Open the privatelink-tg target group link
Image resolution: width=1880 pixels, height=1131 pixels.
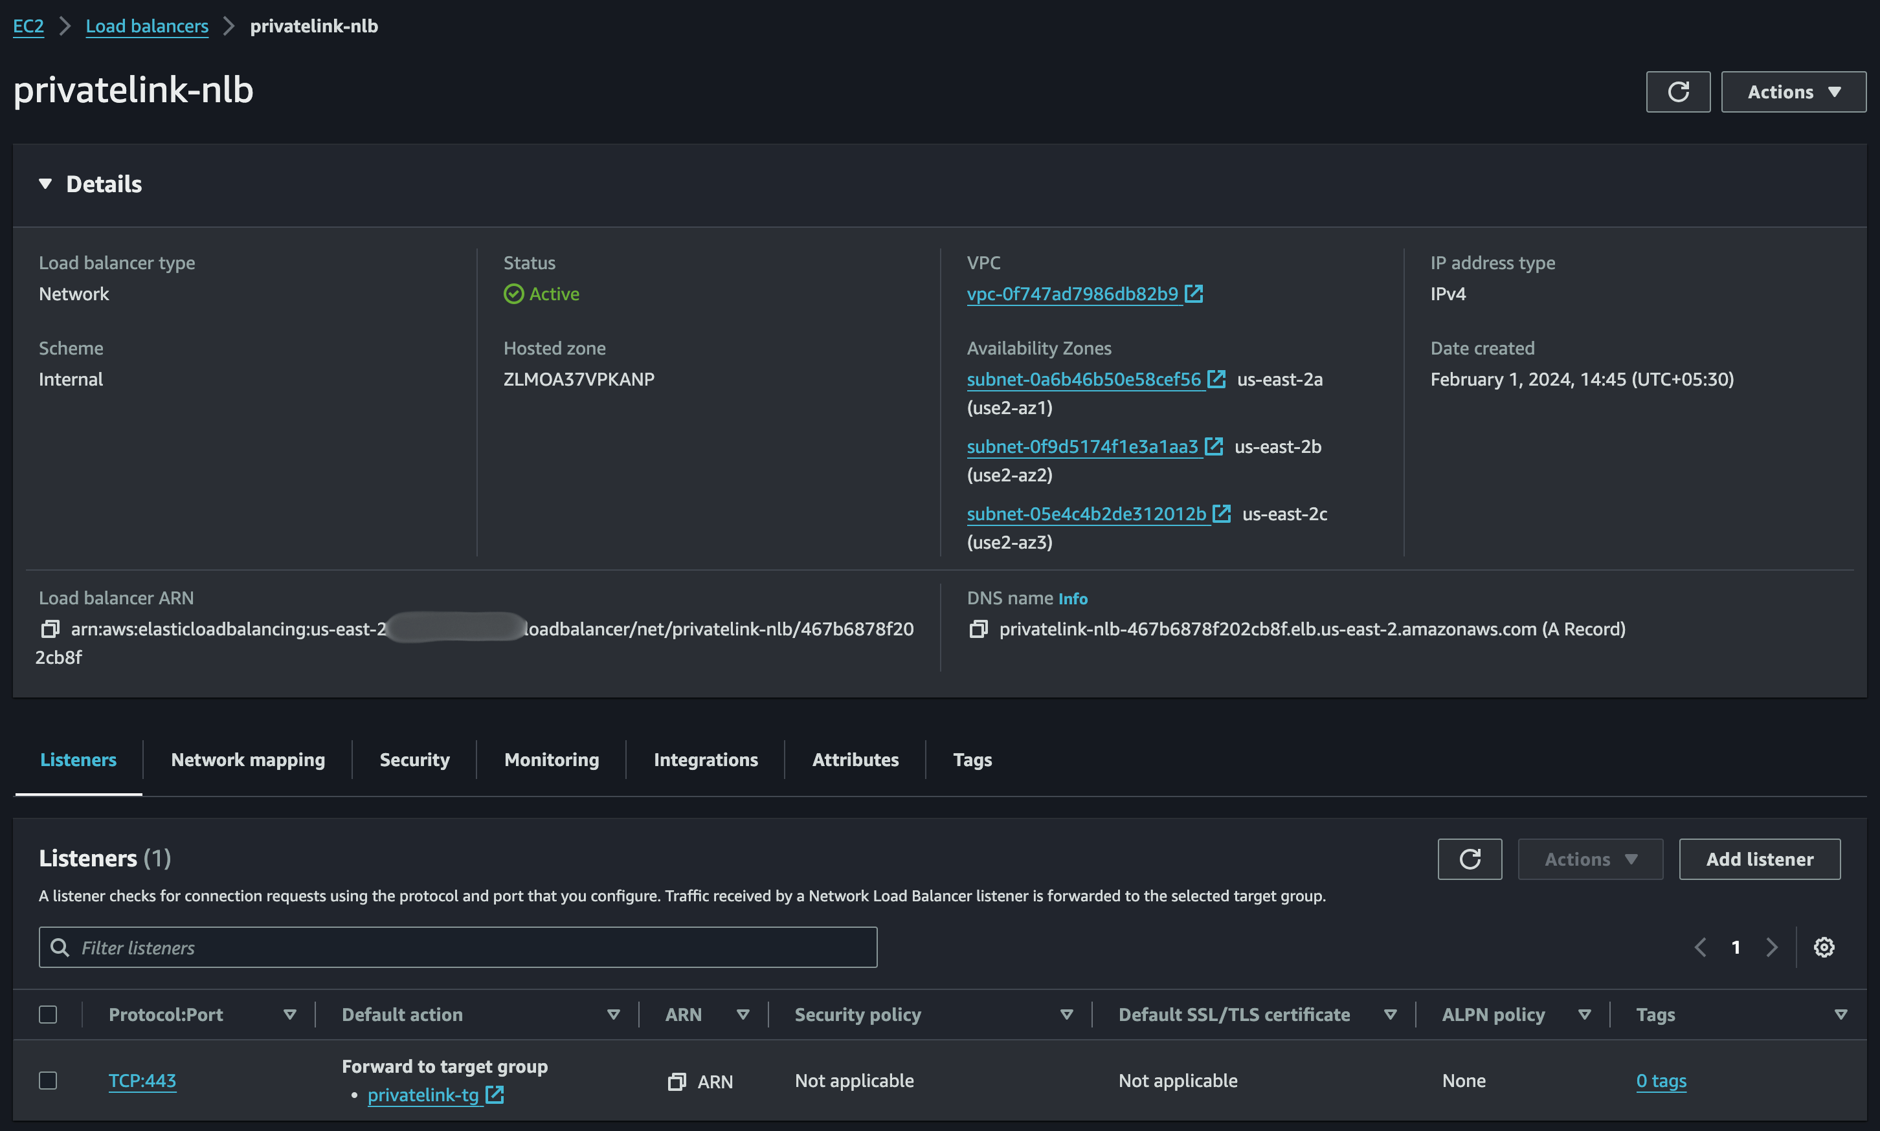tap(423, 1095)
